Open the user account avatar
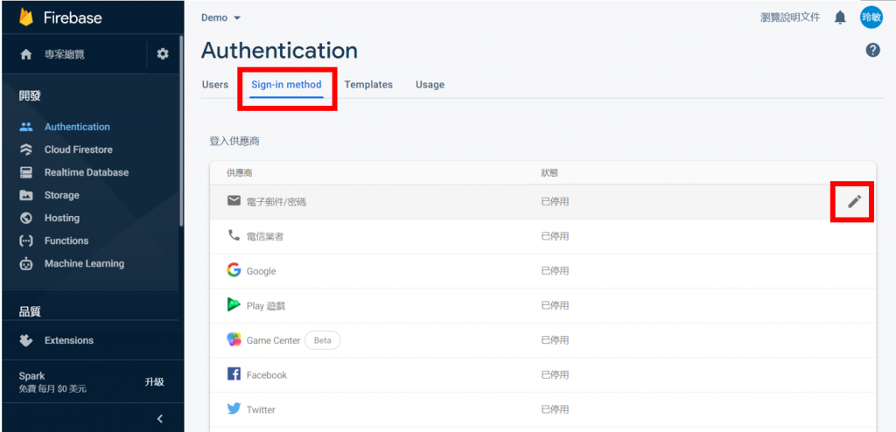 (871, 17)
